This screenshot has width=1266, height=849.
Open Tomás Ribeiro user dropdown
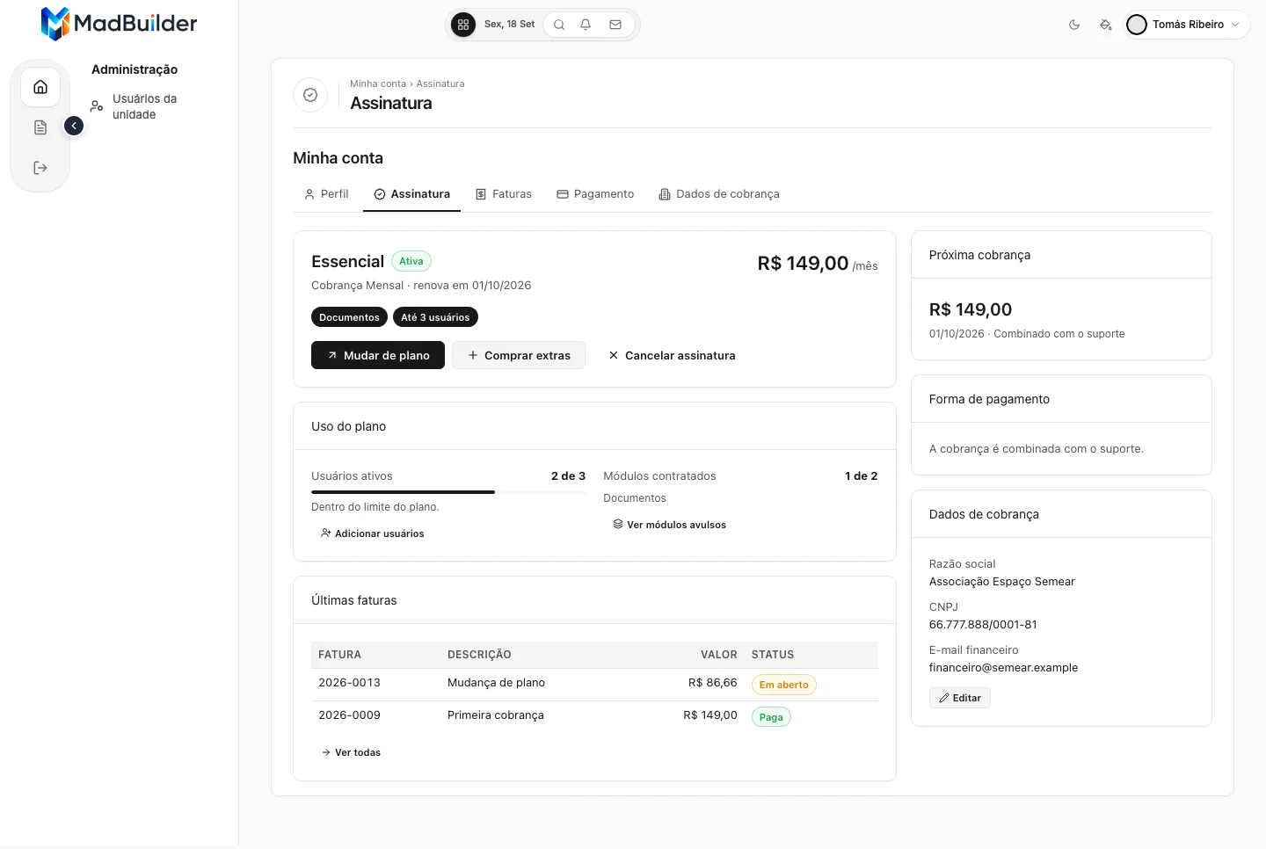tap(1187, 25)
